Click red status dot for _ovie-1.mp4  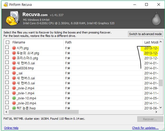click(x=14, y=93)
